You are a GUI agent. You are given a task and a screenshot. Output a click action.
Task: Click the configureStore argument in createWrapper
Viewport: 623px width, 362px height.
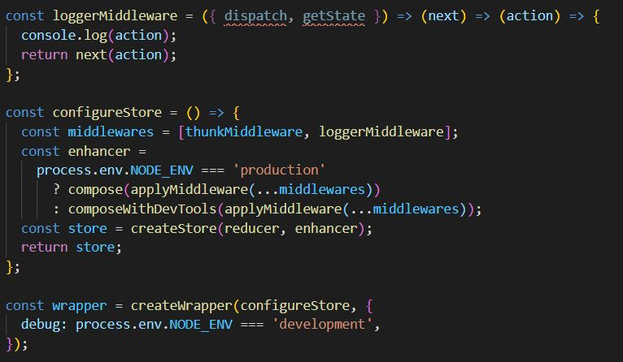pyautogui.click(x=294, y=306)
